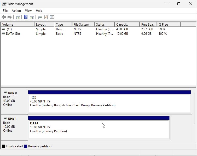This screenshot has height=156, width=197.
Task: Click the 59 % free cell
Action: click(162, 29)
